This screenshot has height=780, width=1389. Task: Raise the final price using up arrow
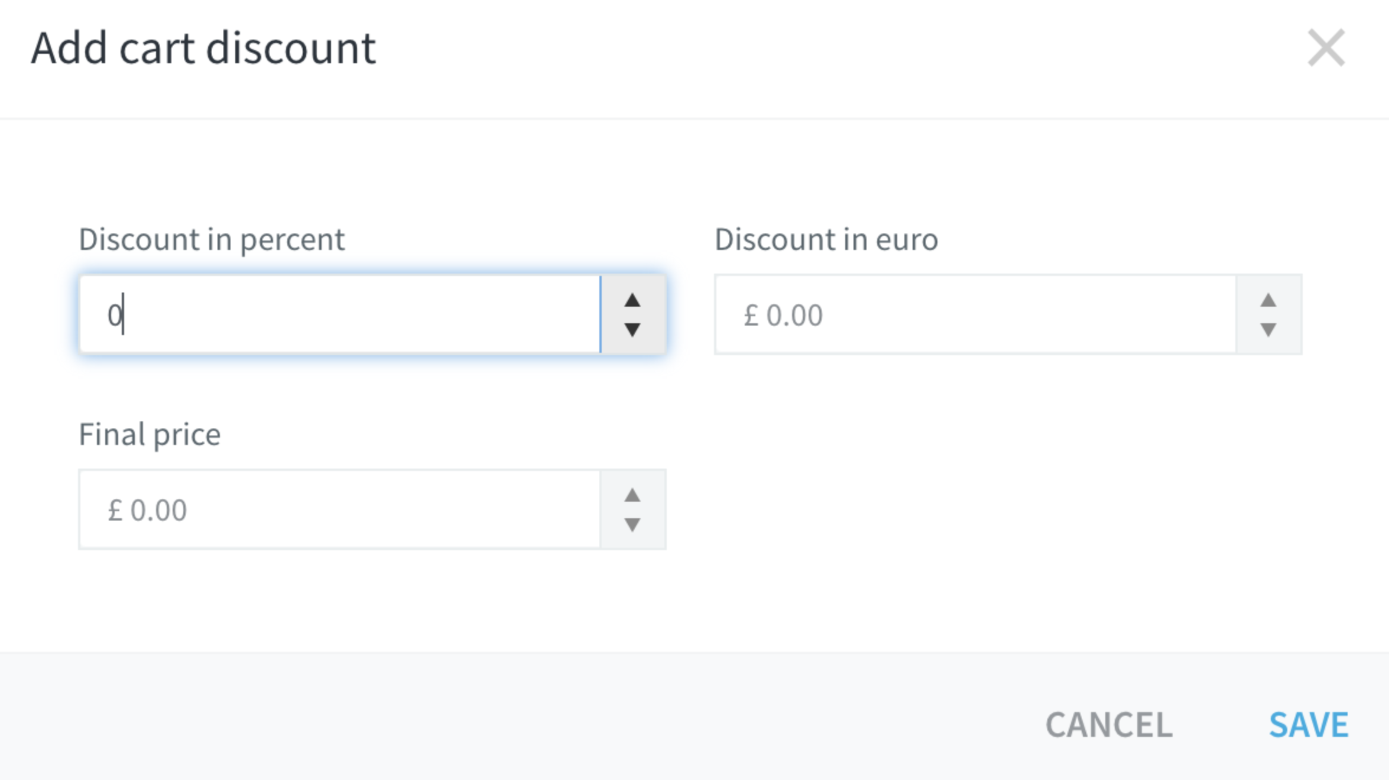(632, 495)
